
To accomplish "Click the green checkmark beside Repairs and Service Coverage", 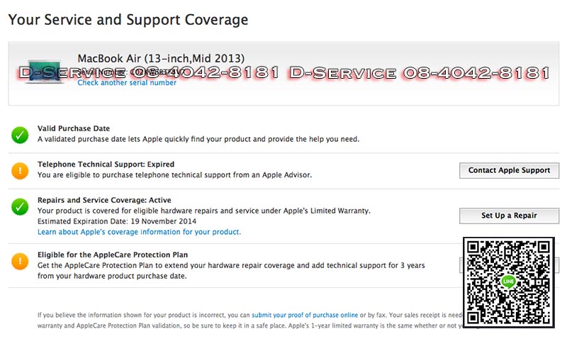I will coord(20,206).
